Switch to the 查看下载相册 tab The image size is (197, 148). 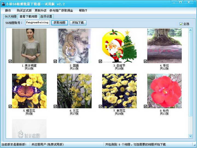point(28,16)
